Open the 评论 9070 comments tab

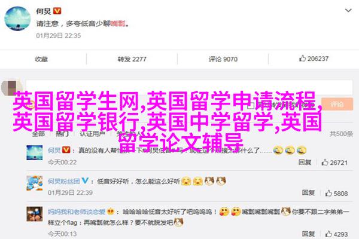223,59
